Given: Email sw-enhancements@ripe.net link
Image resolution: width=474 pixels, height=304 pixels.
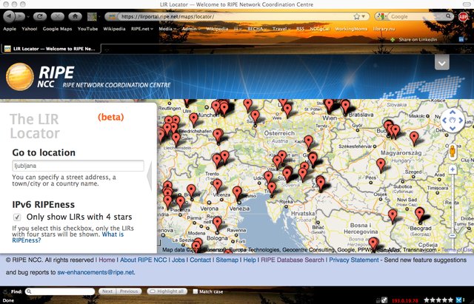Looking at the screenshot, I should point(96,272).
